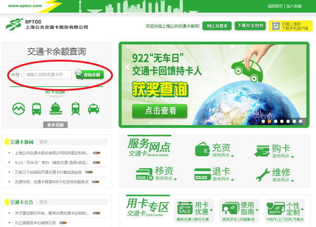Open news 方便市民,交通卡再增400个社区综合服务点
The width and height of the screenshot is (316, 227).
pyautogui.click(x=52, y=182)
